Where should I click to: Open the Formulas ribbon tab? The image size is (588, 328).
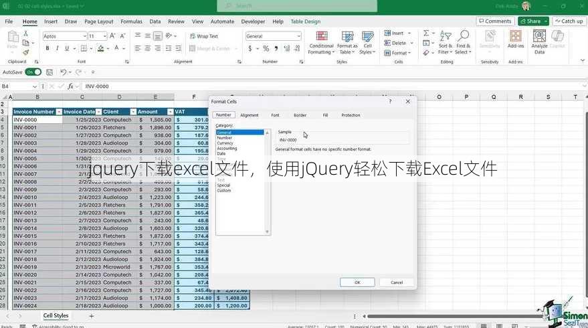tap(131, 21)
